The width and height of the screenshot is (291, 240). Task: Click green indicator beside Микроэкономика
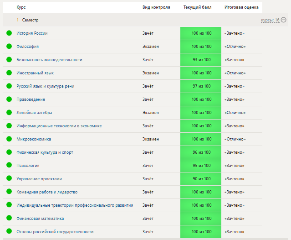pyautogui.click(x=9, y=139)
